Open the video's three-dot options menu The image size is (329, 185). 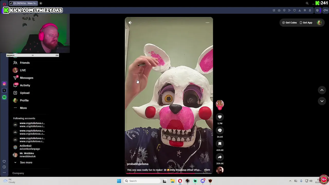click(207, 23)
